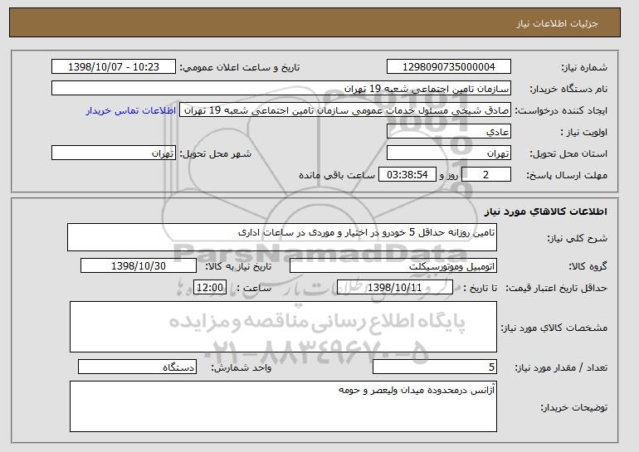Open the اطلاعات تماس خریدار link
Screen dimensions: 639x452
131,110
